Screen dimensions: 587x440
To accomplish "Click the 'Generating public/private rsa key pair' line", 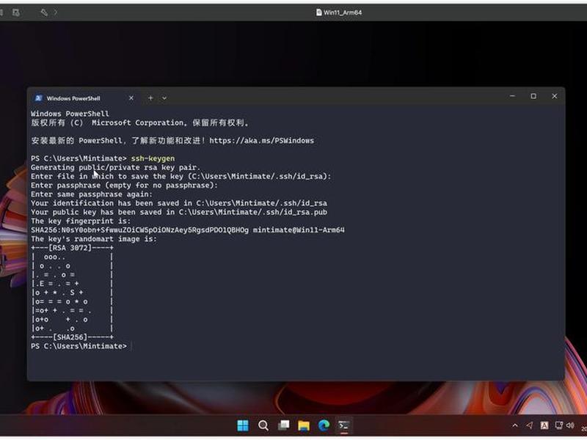I will (115, 167).
